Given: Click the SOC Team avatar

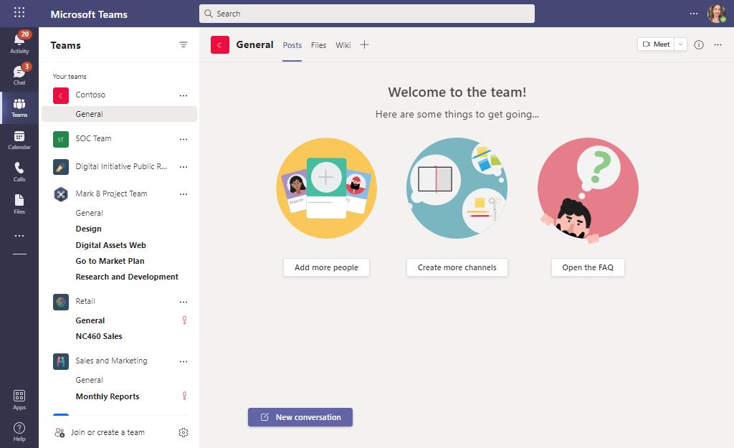Looking at the screenshot, I should pyautogui.click(x=61, y=140).
